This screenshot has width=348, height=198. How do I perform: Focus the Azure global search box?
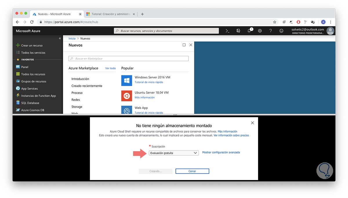(x=166, y=31)
